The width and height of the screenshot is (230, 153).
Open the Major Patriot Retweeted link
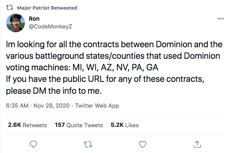[47, 8]
